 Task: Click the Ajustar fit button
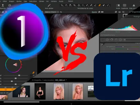click(94, 12)
